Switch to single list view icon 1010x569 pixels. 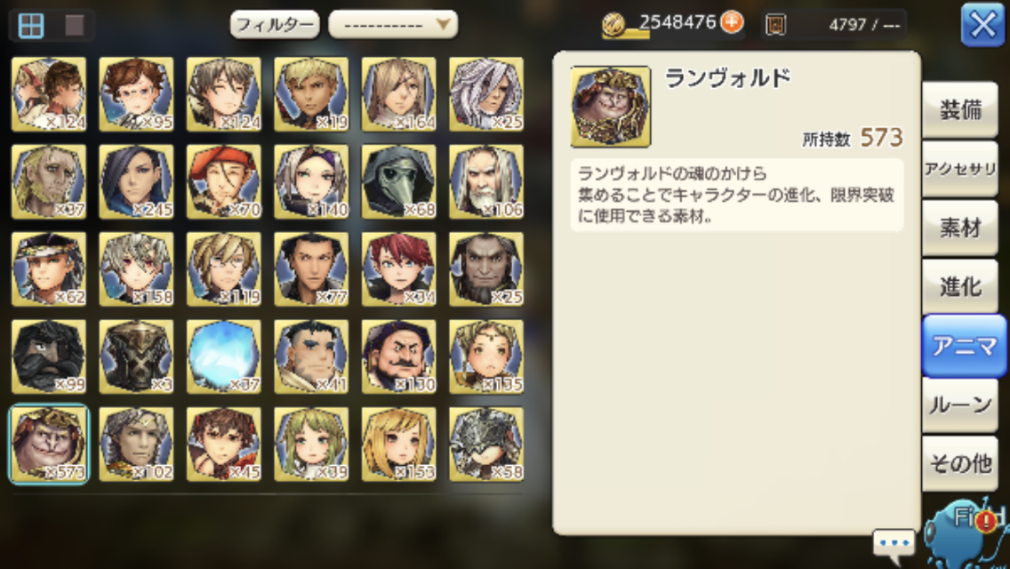coord(75,26)
